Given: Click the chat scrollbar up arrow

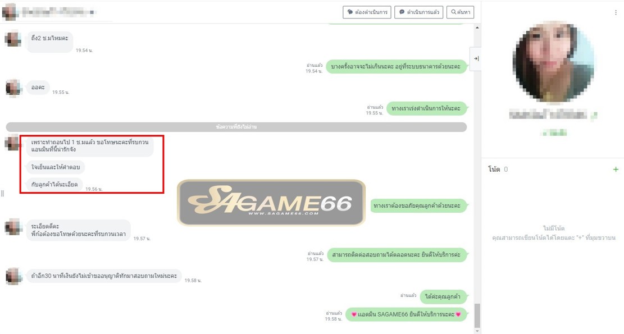Looking at the screenshot, I should pos(477,28).
